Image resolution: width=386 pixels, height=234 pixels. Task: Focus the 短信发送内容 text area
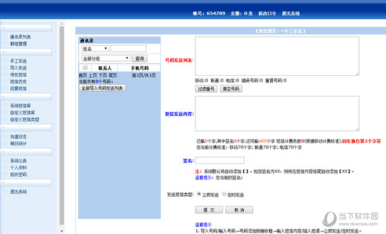pyautogui.click(x=277, y=113)
